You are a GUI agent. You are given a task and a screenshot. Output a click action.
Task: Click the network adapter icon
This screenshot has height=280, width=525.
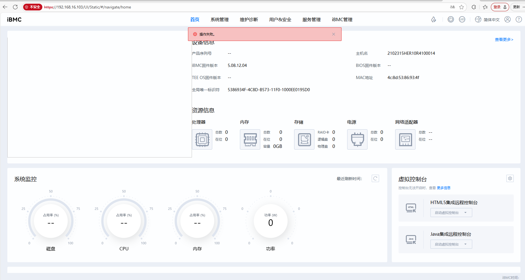pyautogui.click(x=405, y=139)
